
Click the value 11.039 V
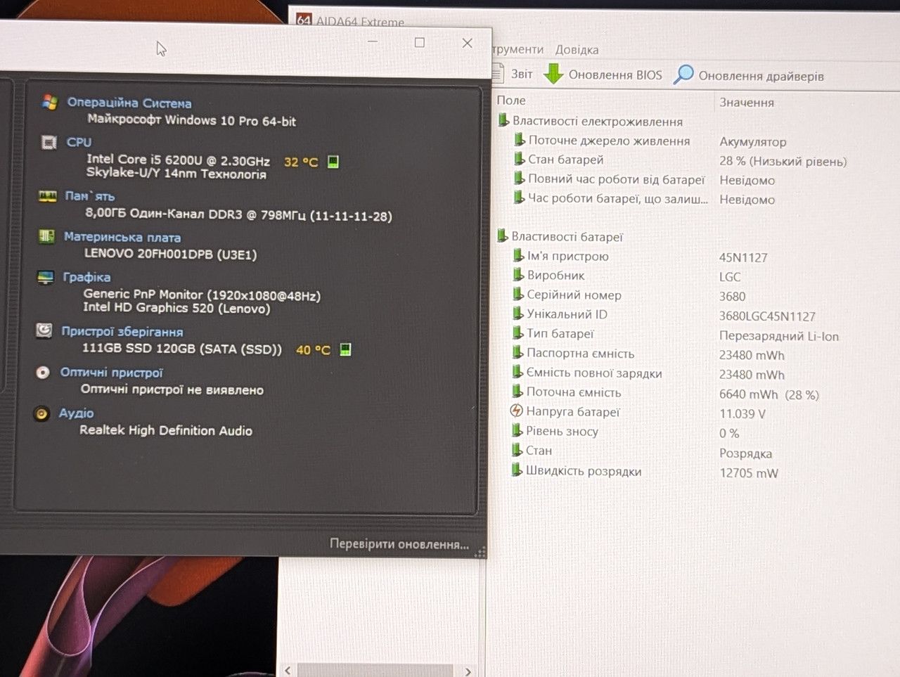[x=742, y=414]
